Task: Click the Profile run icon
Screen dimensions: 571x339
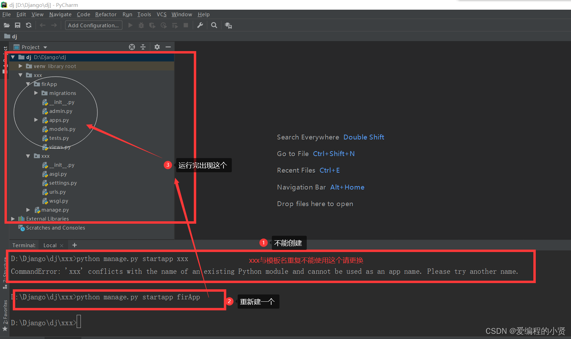Action: (x=164, y=25)
